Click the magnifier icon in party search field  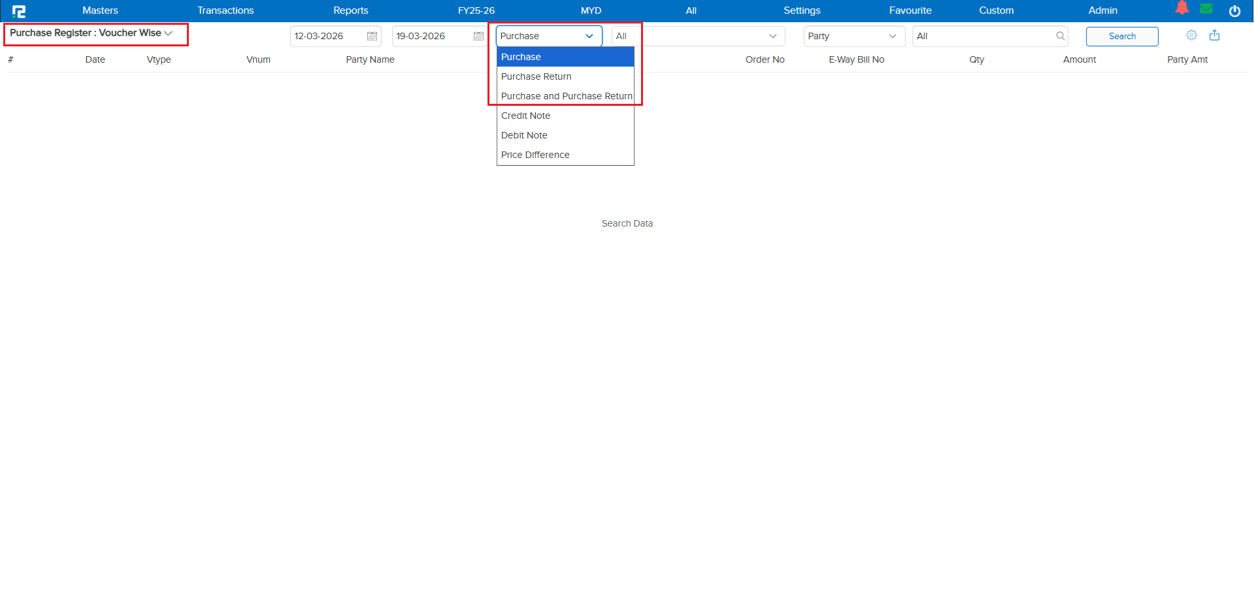1060,37
